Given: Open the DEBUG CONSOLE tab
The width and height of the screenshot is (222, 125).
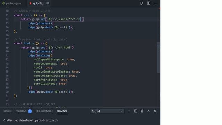Looking at the screenshot, I should tap(44, 111).
